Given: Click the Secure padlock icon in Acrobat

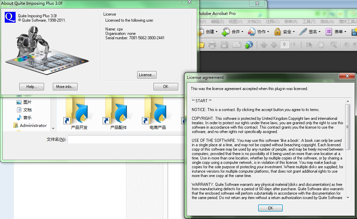Looking at the screenshot, I should 277,31.
